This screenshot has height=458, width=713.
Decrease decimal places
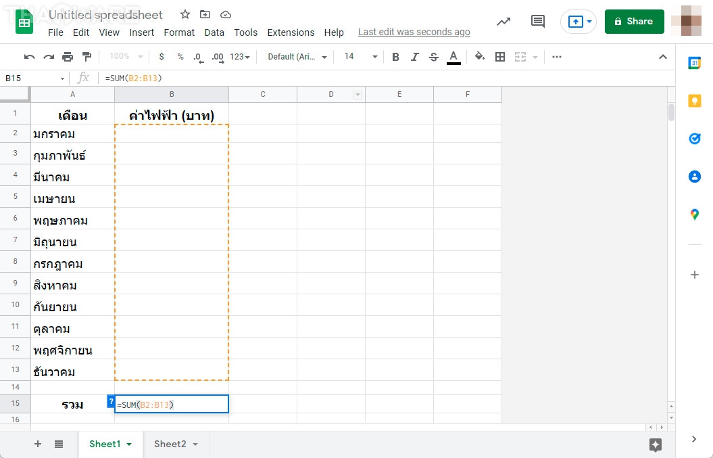198,58
